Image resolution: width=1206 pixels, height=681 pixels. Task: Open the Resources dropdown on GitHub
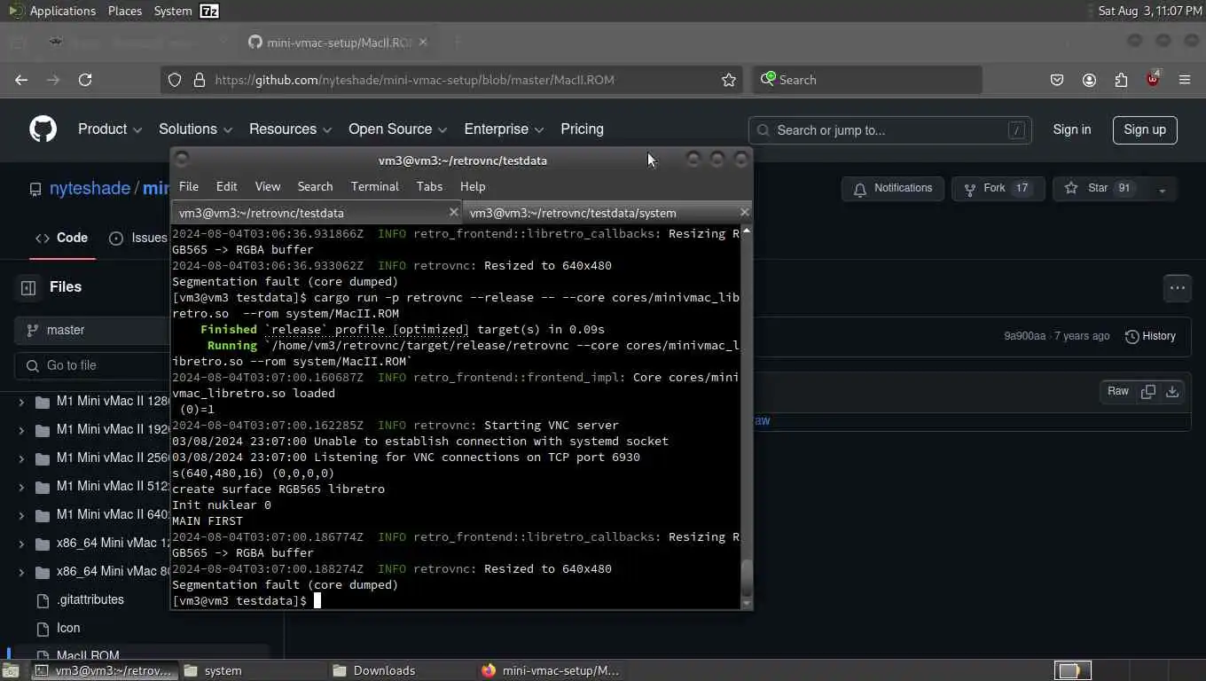[x=290, y=129]
